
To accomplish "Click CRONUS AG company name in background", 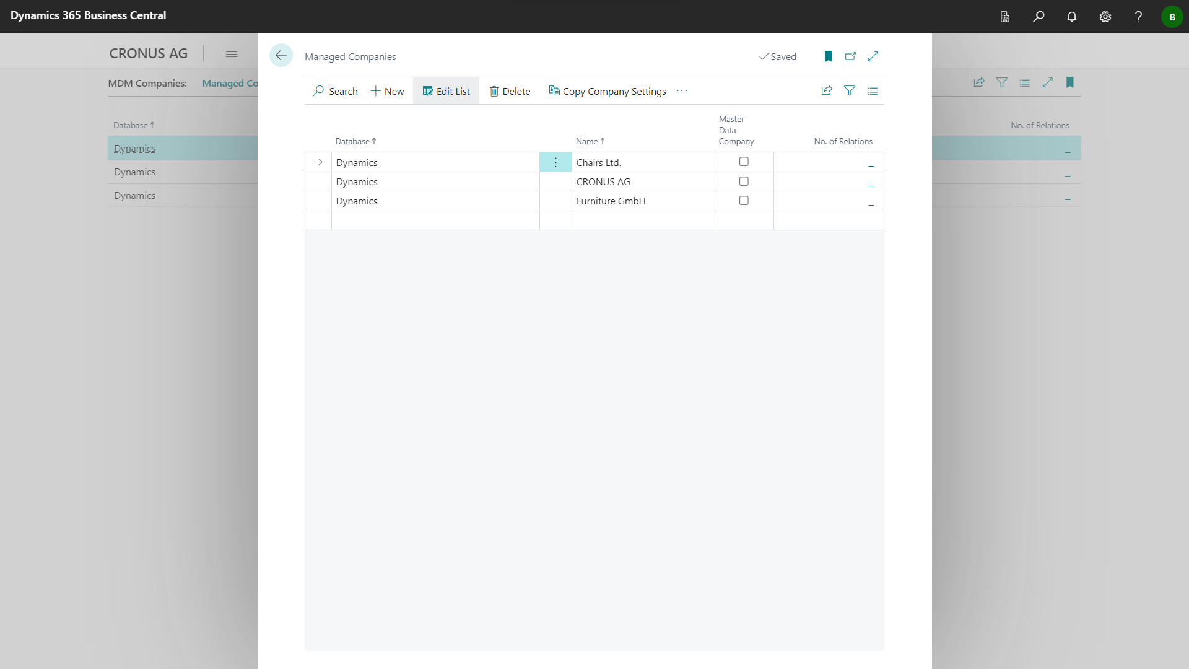I will pyautogui.click(x=148, y=53).
